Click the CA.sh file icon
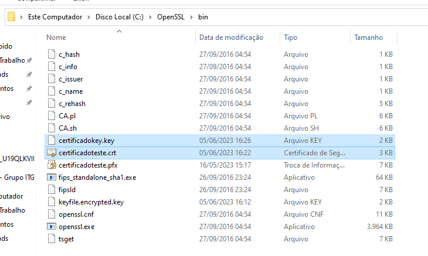The width and height of the screenshot is (428, 256). (x=52, y=128)
